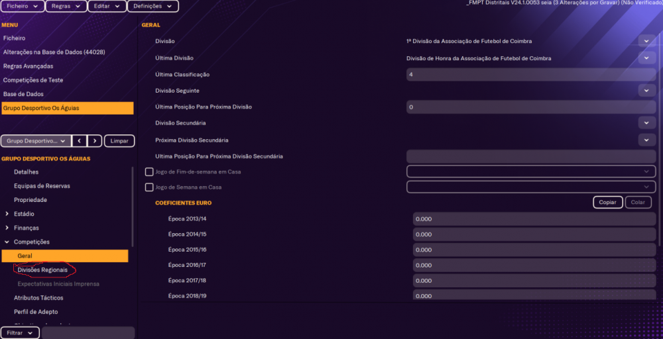
Task: Select Geral under Competições
Action: point(65,256)
